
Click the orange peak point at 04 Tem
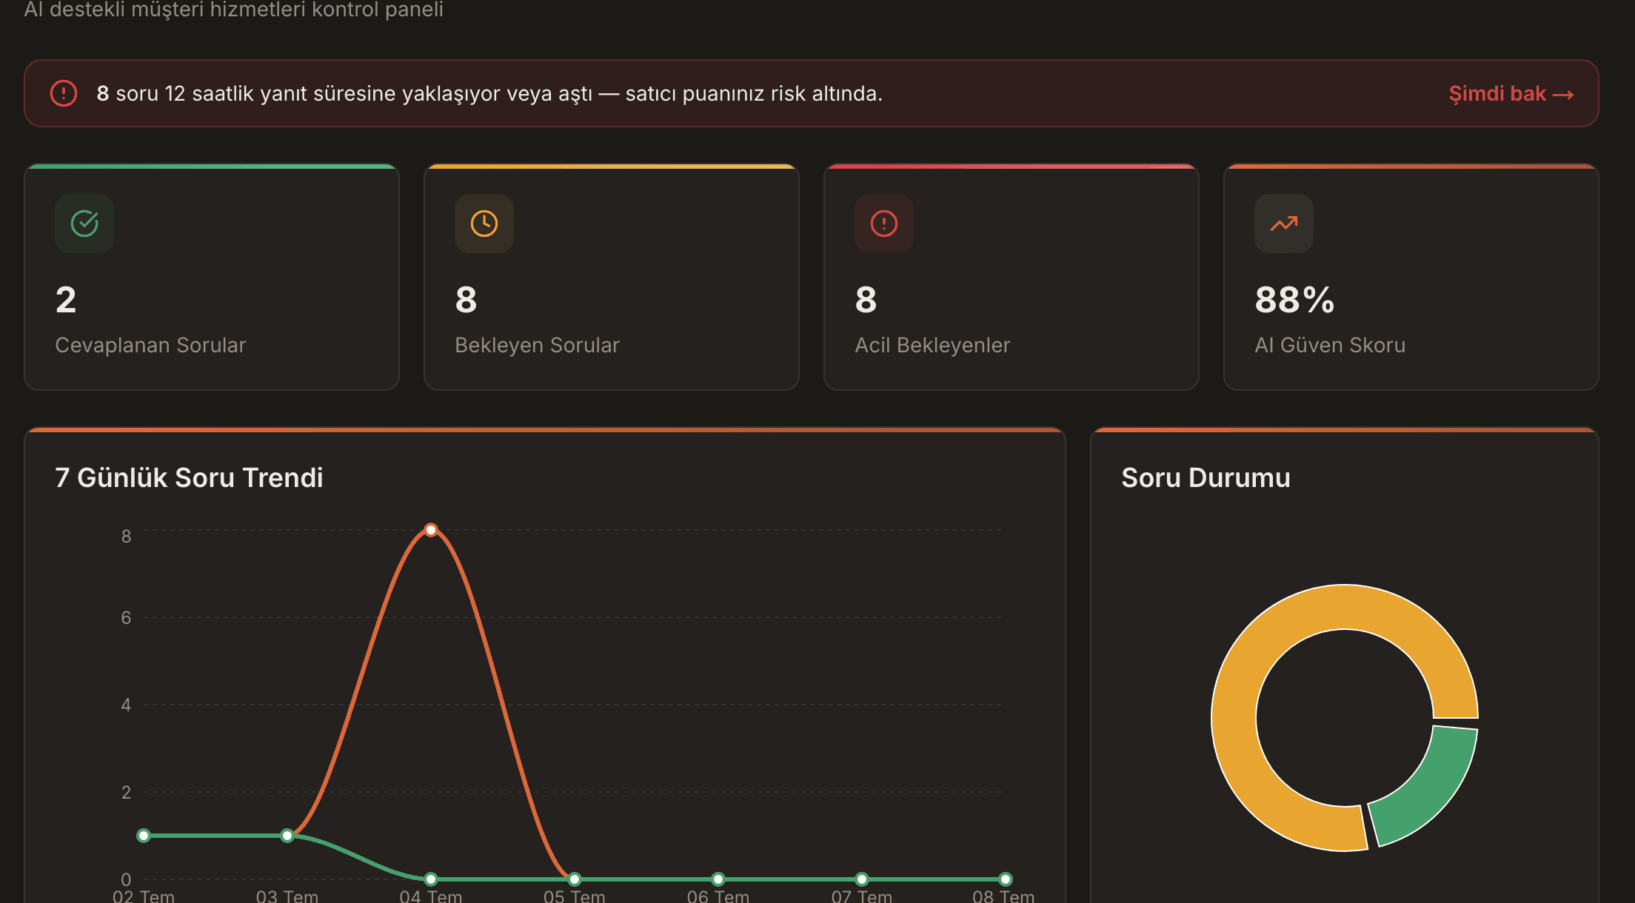(x=431, y=530)
